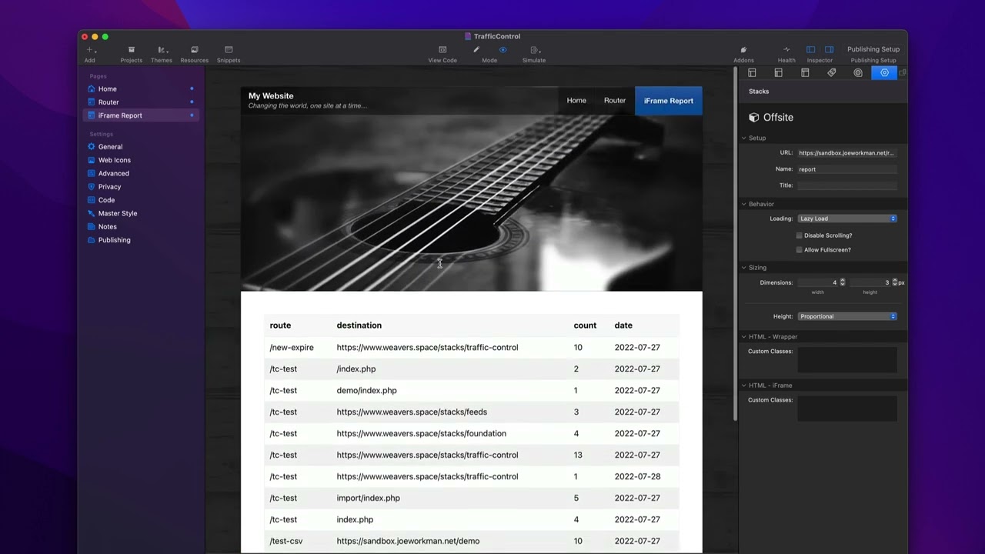Click the stacks/foundation destination URL

(421, 433)
